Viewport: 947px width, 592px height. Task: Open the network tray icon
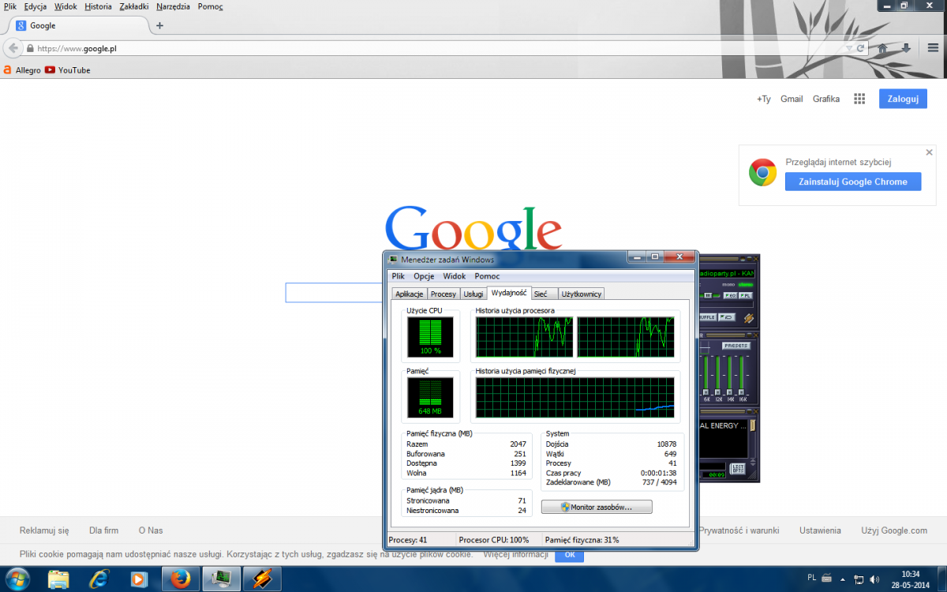tap(859, 579)
